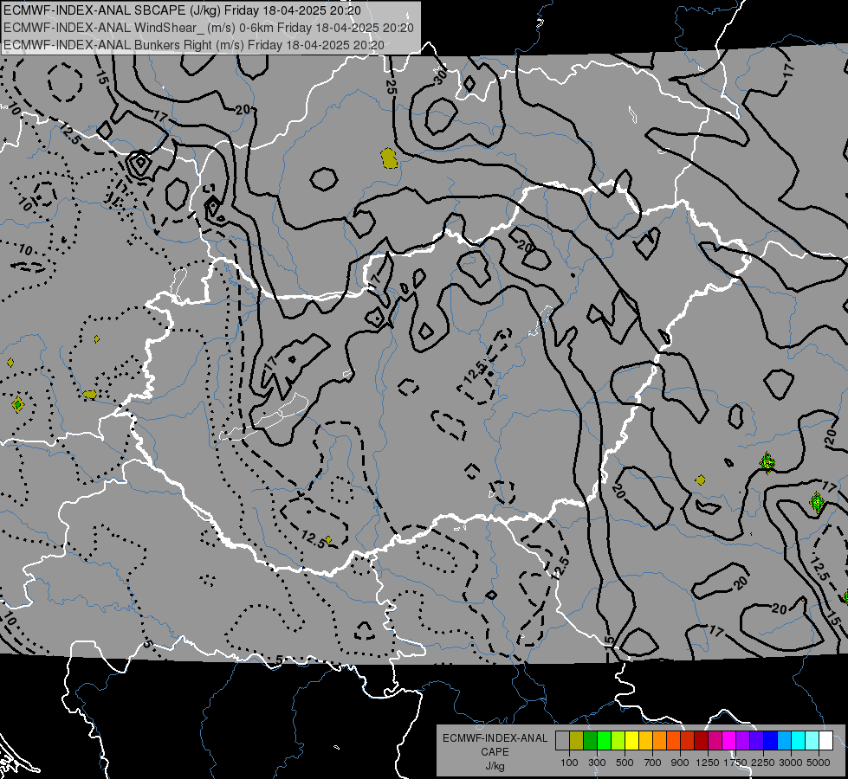Click the 3000 label under the legend

click(791, 763)
